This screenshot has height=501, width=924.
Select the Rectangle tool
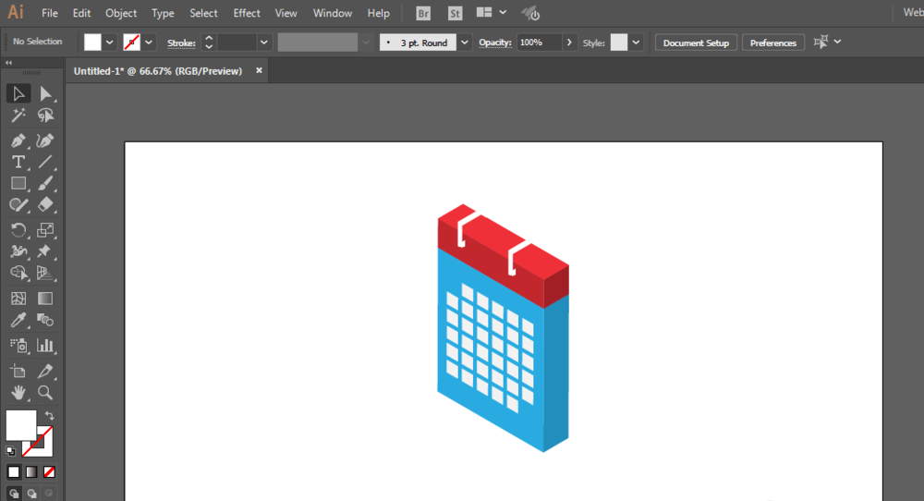[x=18, y=183]
